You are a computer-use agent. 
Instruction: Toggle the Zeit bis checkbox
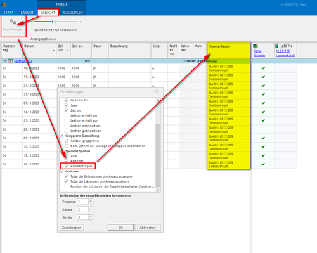[67, 110]
